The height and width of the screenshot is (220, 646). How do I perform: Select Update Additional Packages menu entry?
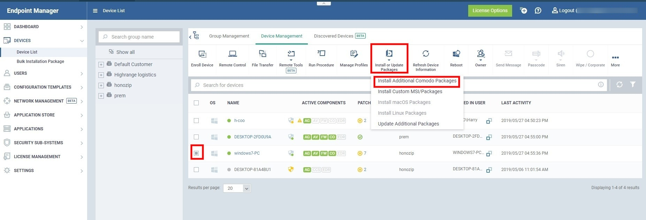tap(408, 124)
